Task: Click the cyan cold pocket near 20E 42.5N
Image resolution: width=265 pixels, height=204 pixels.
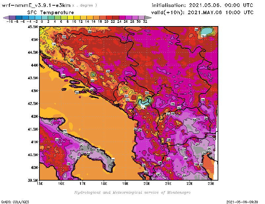Action: pos(145,101)
